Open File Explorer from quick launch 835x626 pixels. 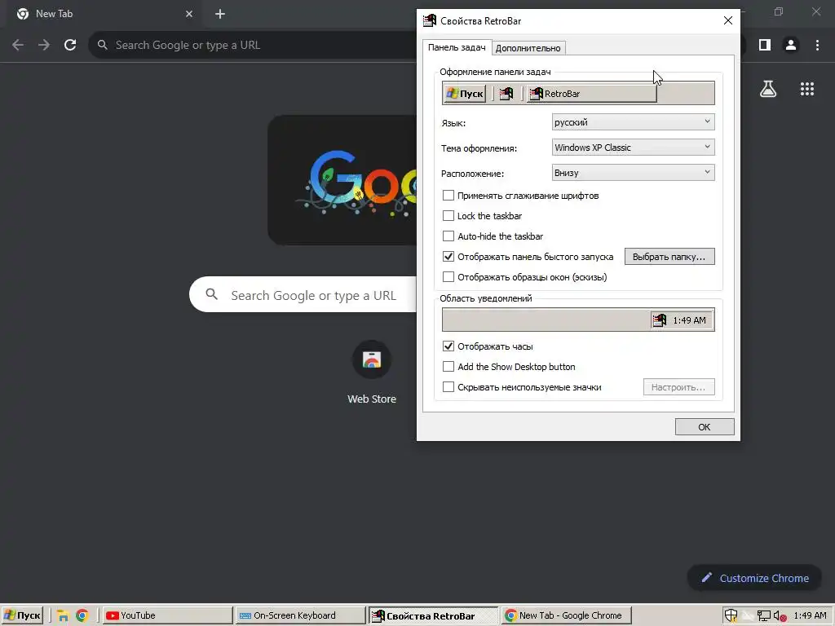(63, 616)
